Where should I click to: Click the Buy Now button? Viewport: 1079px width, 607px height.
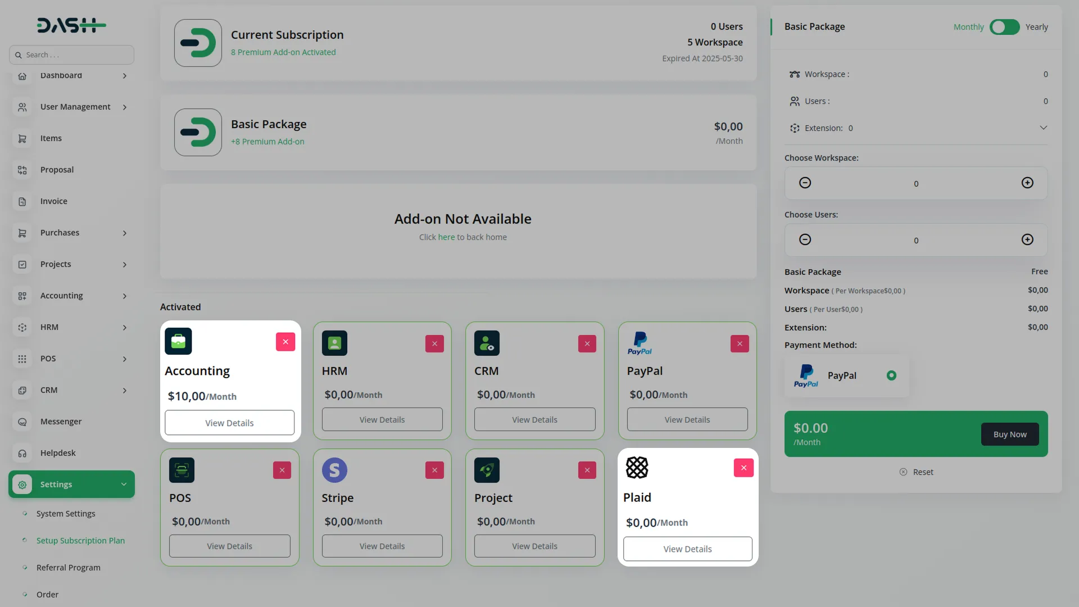tap(1009, 434)
